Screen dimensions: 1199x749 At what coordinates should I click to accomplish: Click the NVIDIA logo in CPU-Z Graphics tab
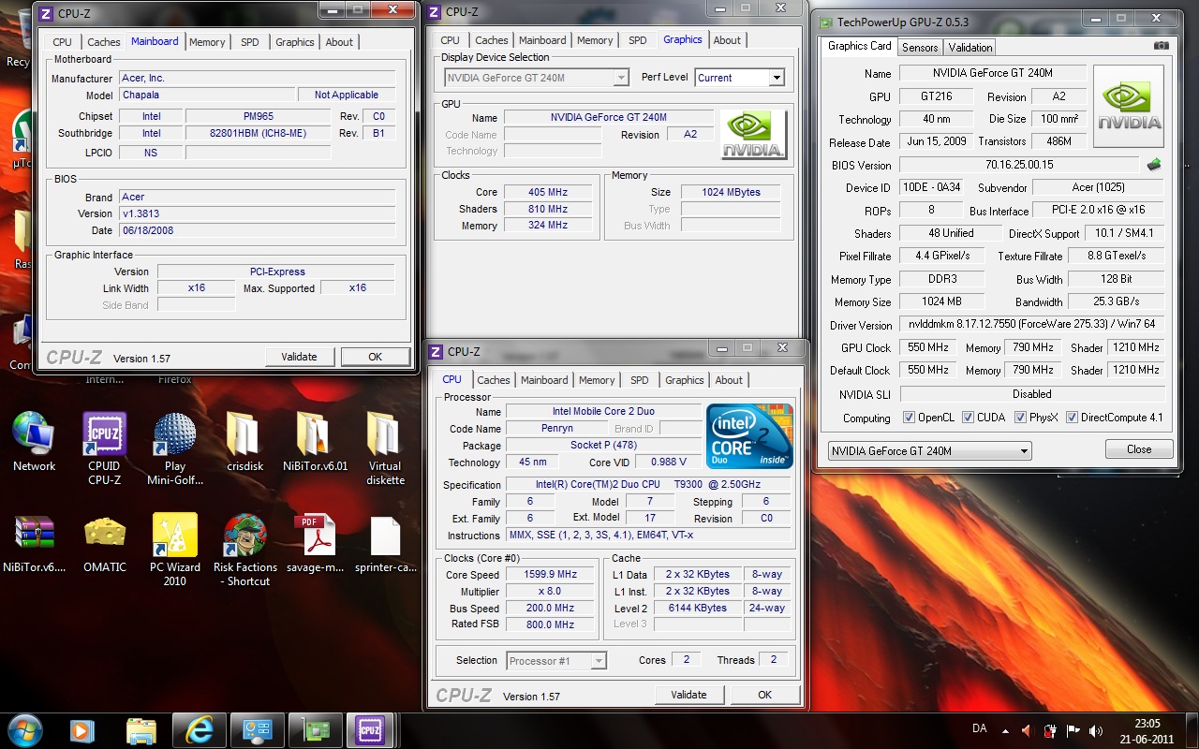coord(754,135)
